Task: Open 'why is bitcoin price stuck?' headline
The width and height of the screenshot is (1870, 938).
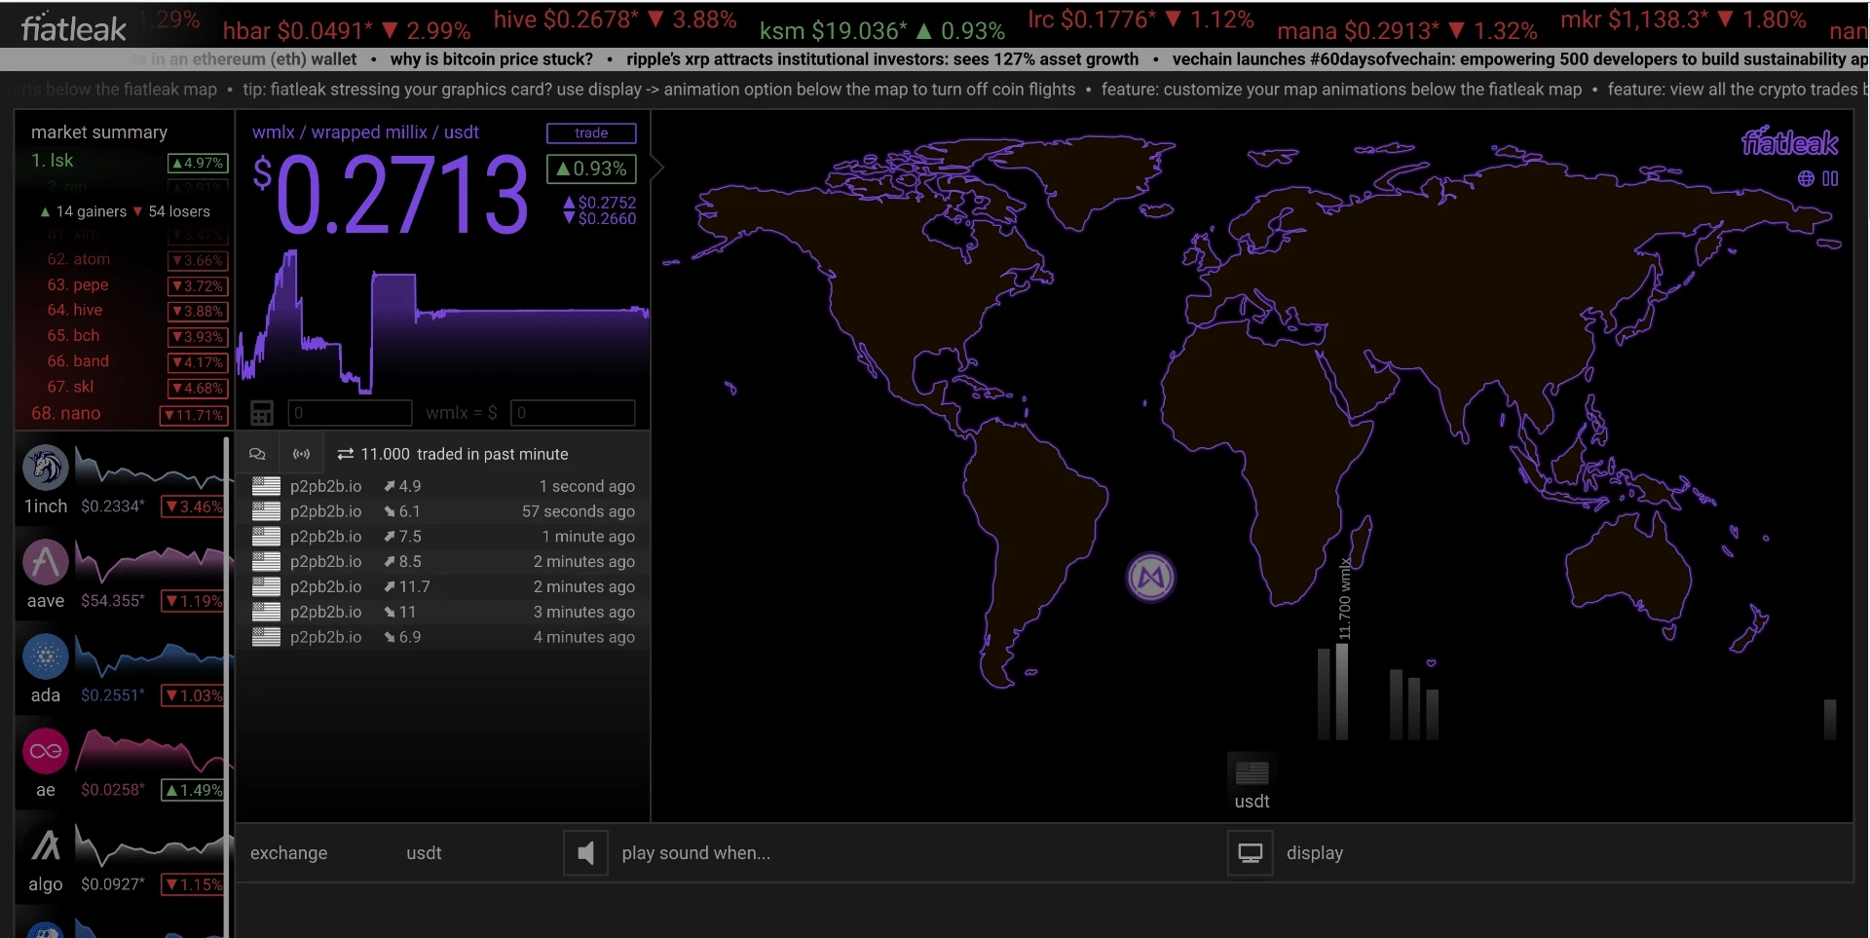Action: pos(492,59)
